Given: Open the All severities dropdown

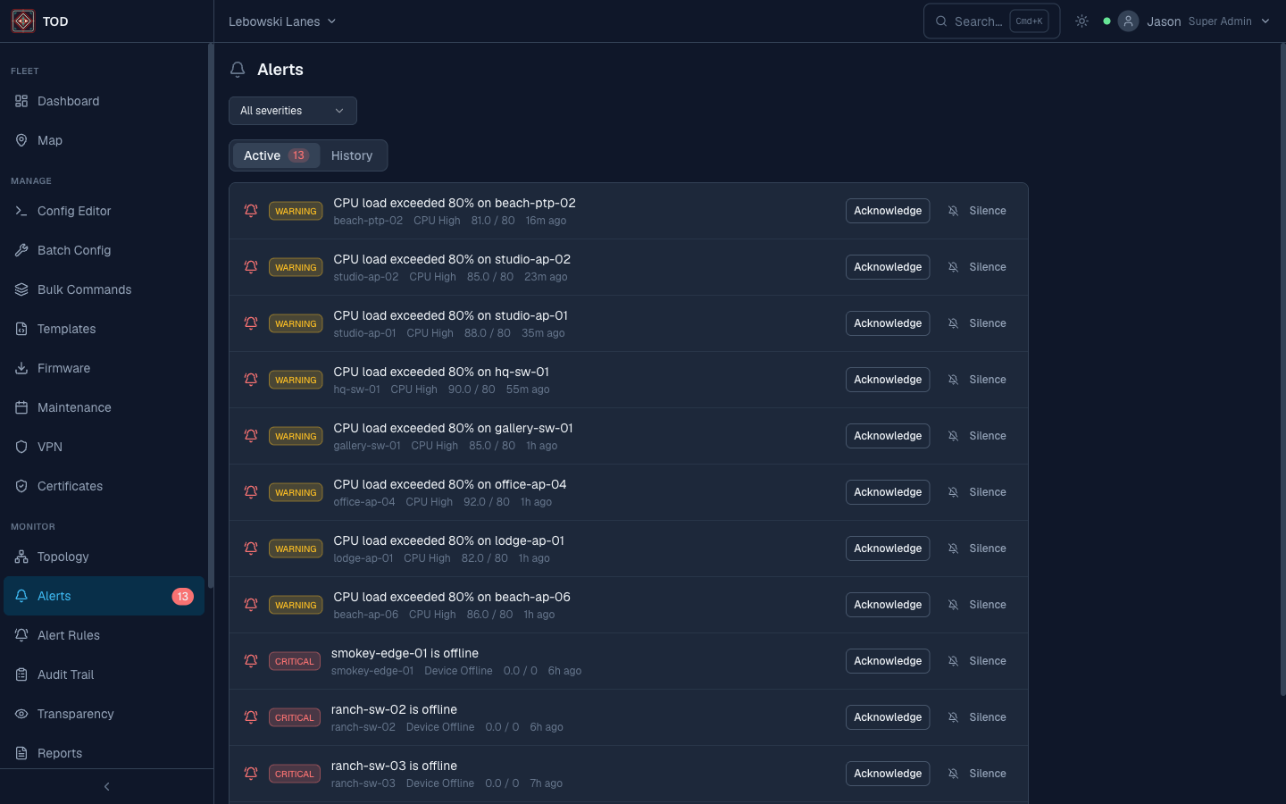Looking at the screenshot, I should click(x=293, y=110).
